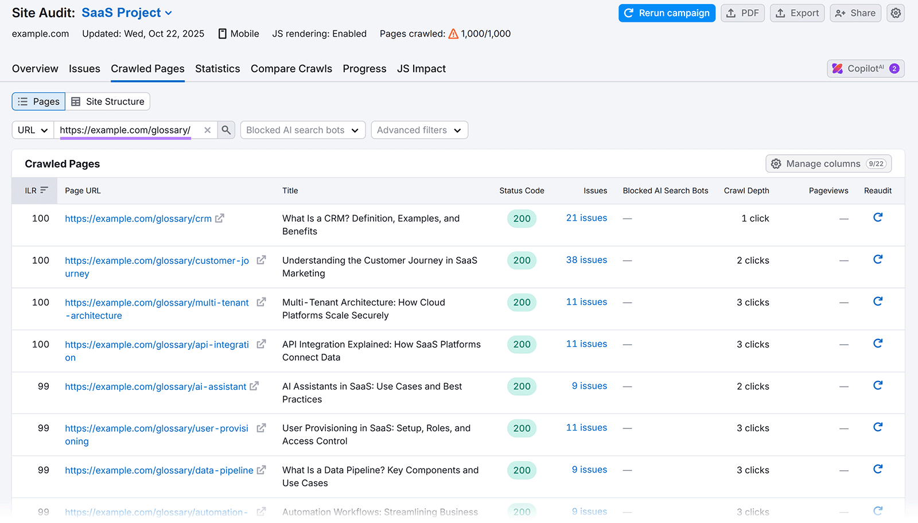Open ai-assistant external link icon

254,386
